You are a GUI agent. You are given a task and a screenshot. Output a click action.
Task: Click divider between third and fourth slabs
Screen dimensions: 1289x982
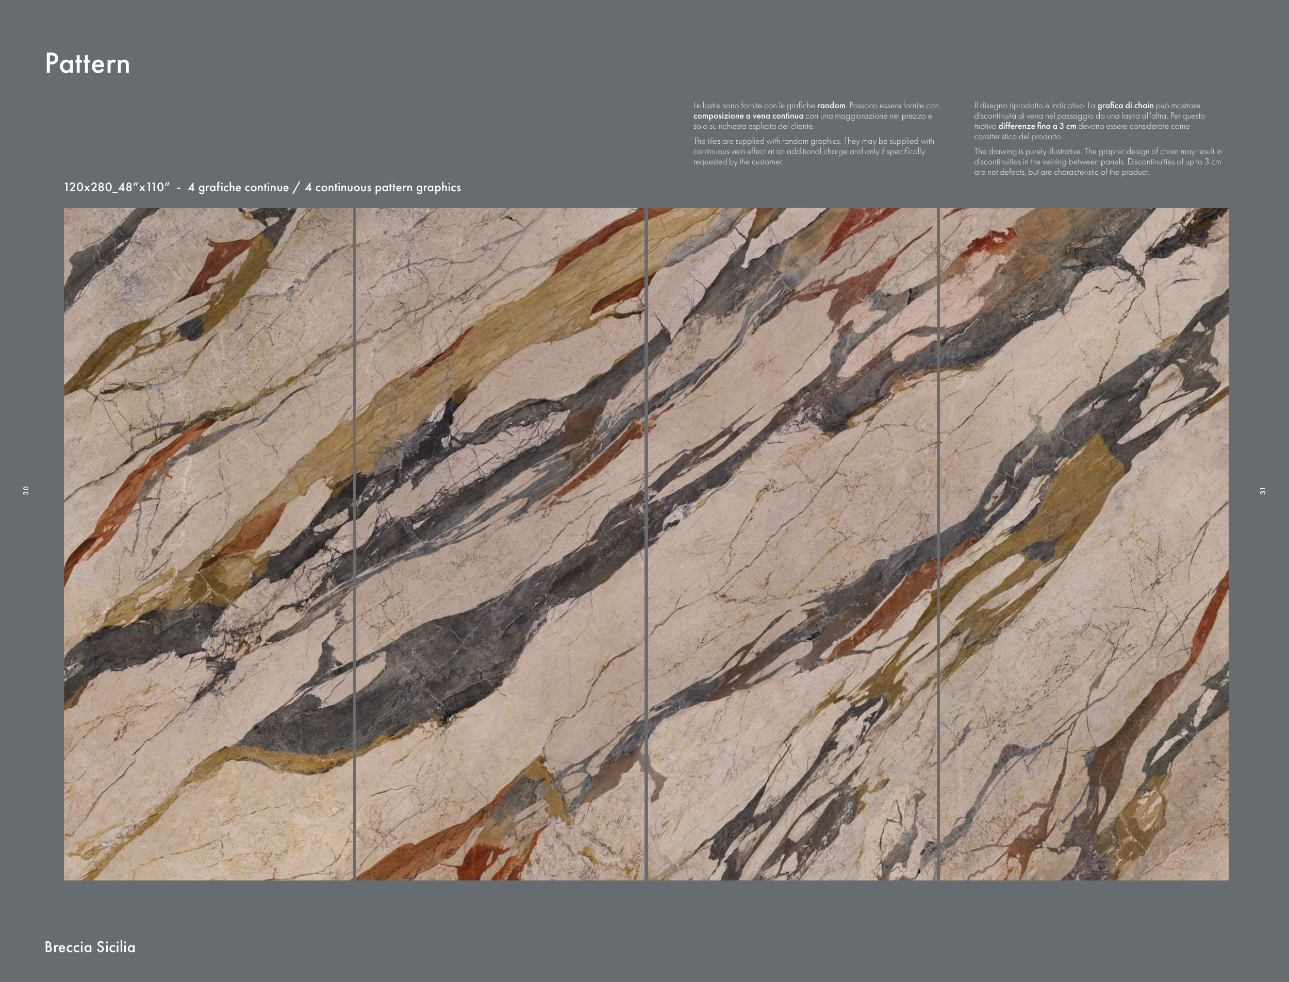tap(938, 544)
